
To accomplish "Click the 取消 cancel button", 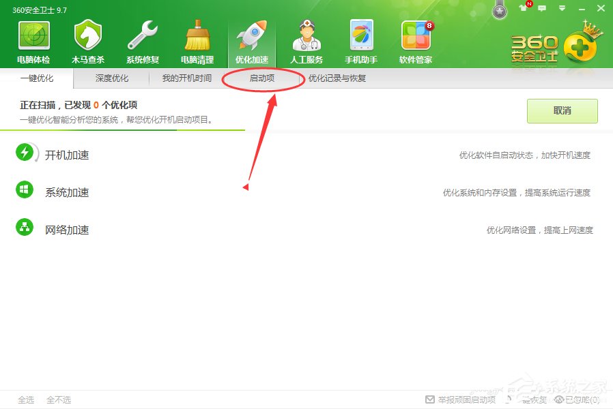I will (562, 111).
